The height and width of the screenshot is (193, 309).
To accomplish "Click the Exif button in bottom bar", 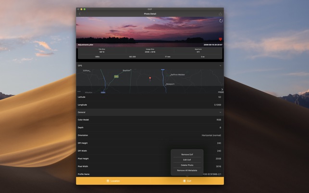I will click(187, 181).
